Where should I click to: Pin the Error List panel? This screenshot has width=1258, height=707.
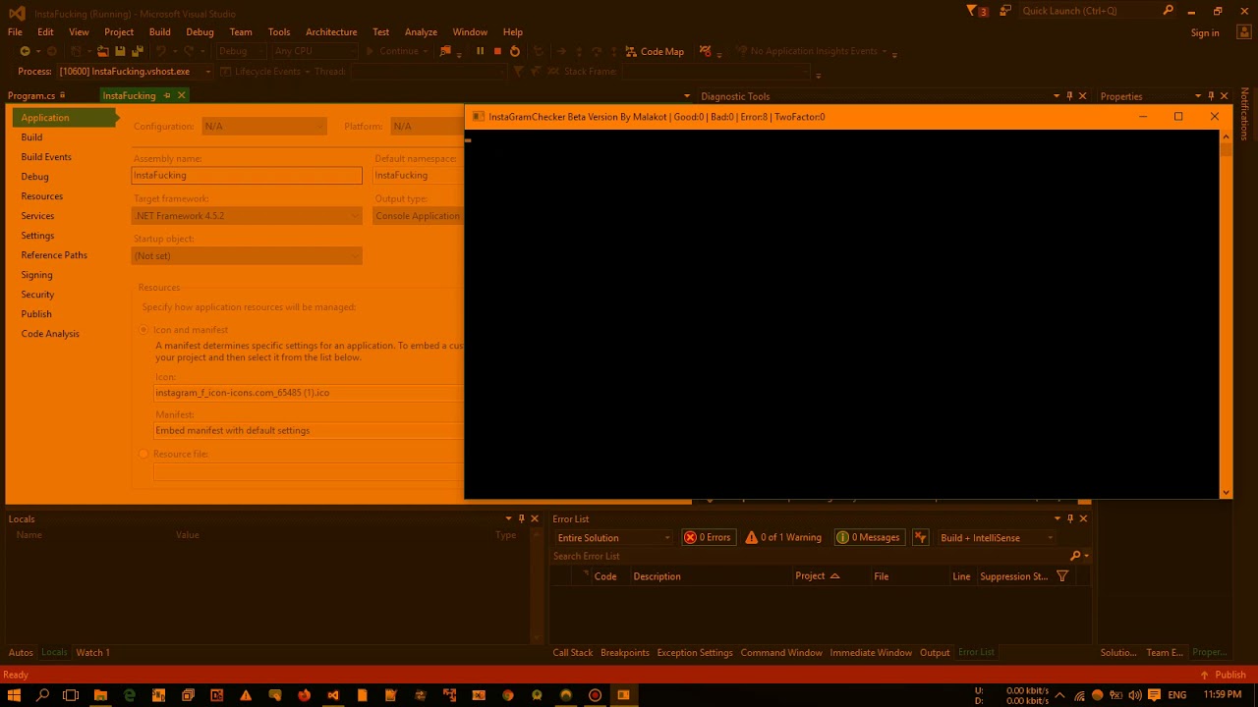point(1070,518)
